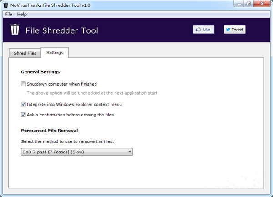Maximize the File Shredder window
This screenshot has height=197, width=273.
pyautogui.click(x=248, y=4)
